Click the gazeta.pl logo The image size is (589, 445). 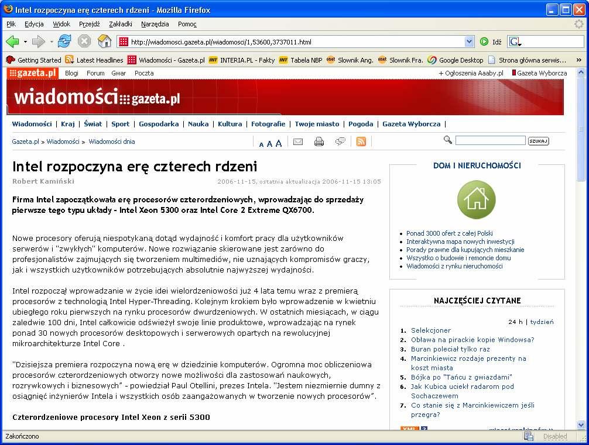tap(33, 73)
